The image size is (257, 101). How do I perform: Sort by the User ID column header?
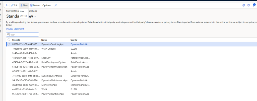point(74,40)
